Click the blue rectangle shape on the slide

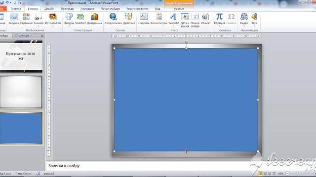click(186, 100)
